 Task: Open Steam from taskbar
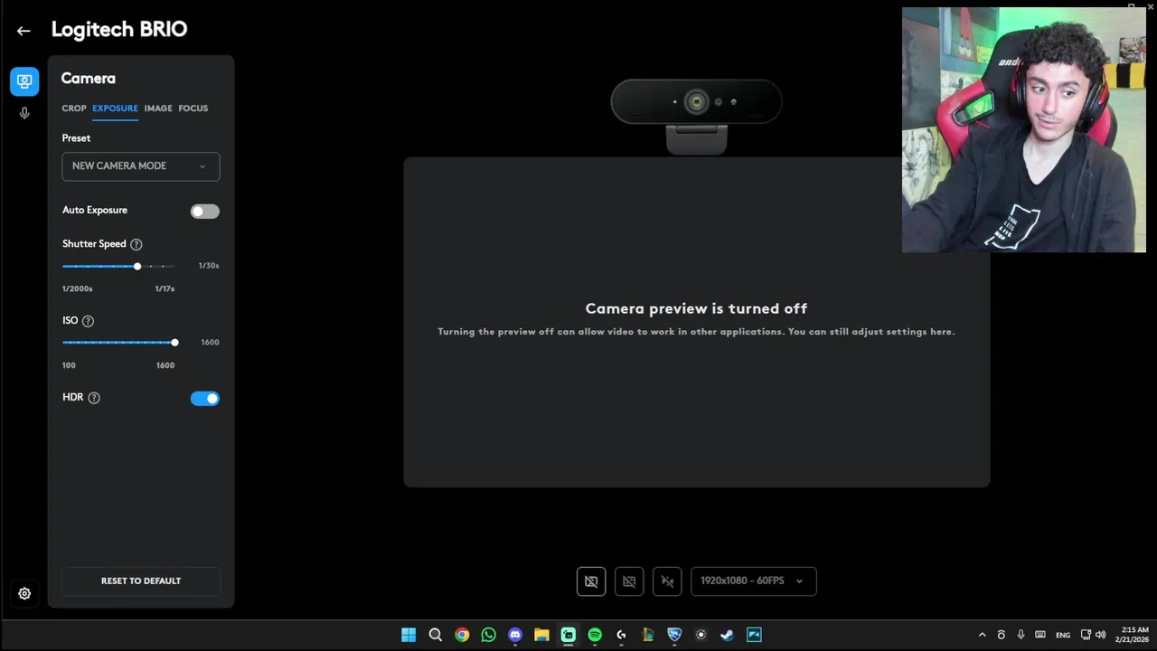point(728,635)
